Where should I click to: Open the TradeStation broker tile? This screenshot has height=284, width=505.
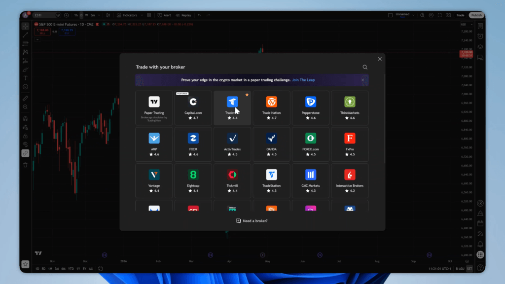point(271,180)
